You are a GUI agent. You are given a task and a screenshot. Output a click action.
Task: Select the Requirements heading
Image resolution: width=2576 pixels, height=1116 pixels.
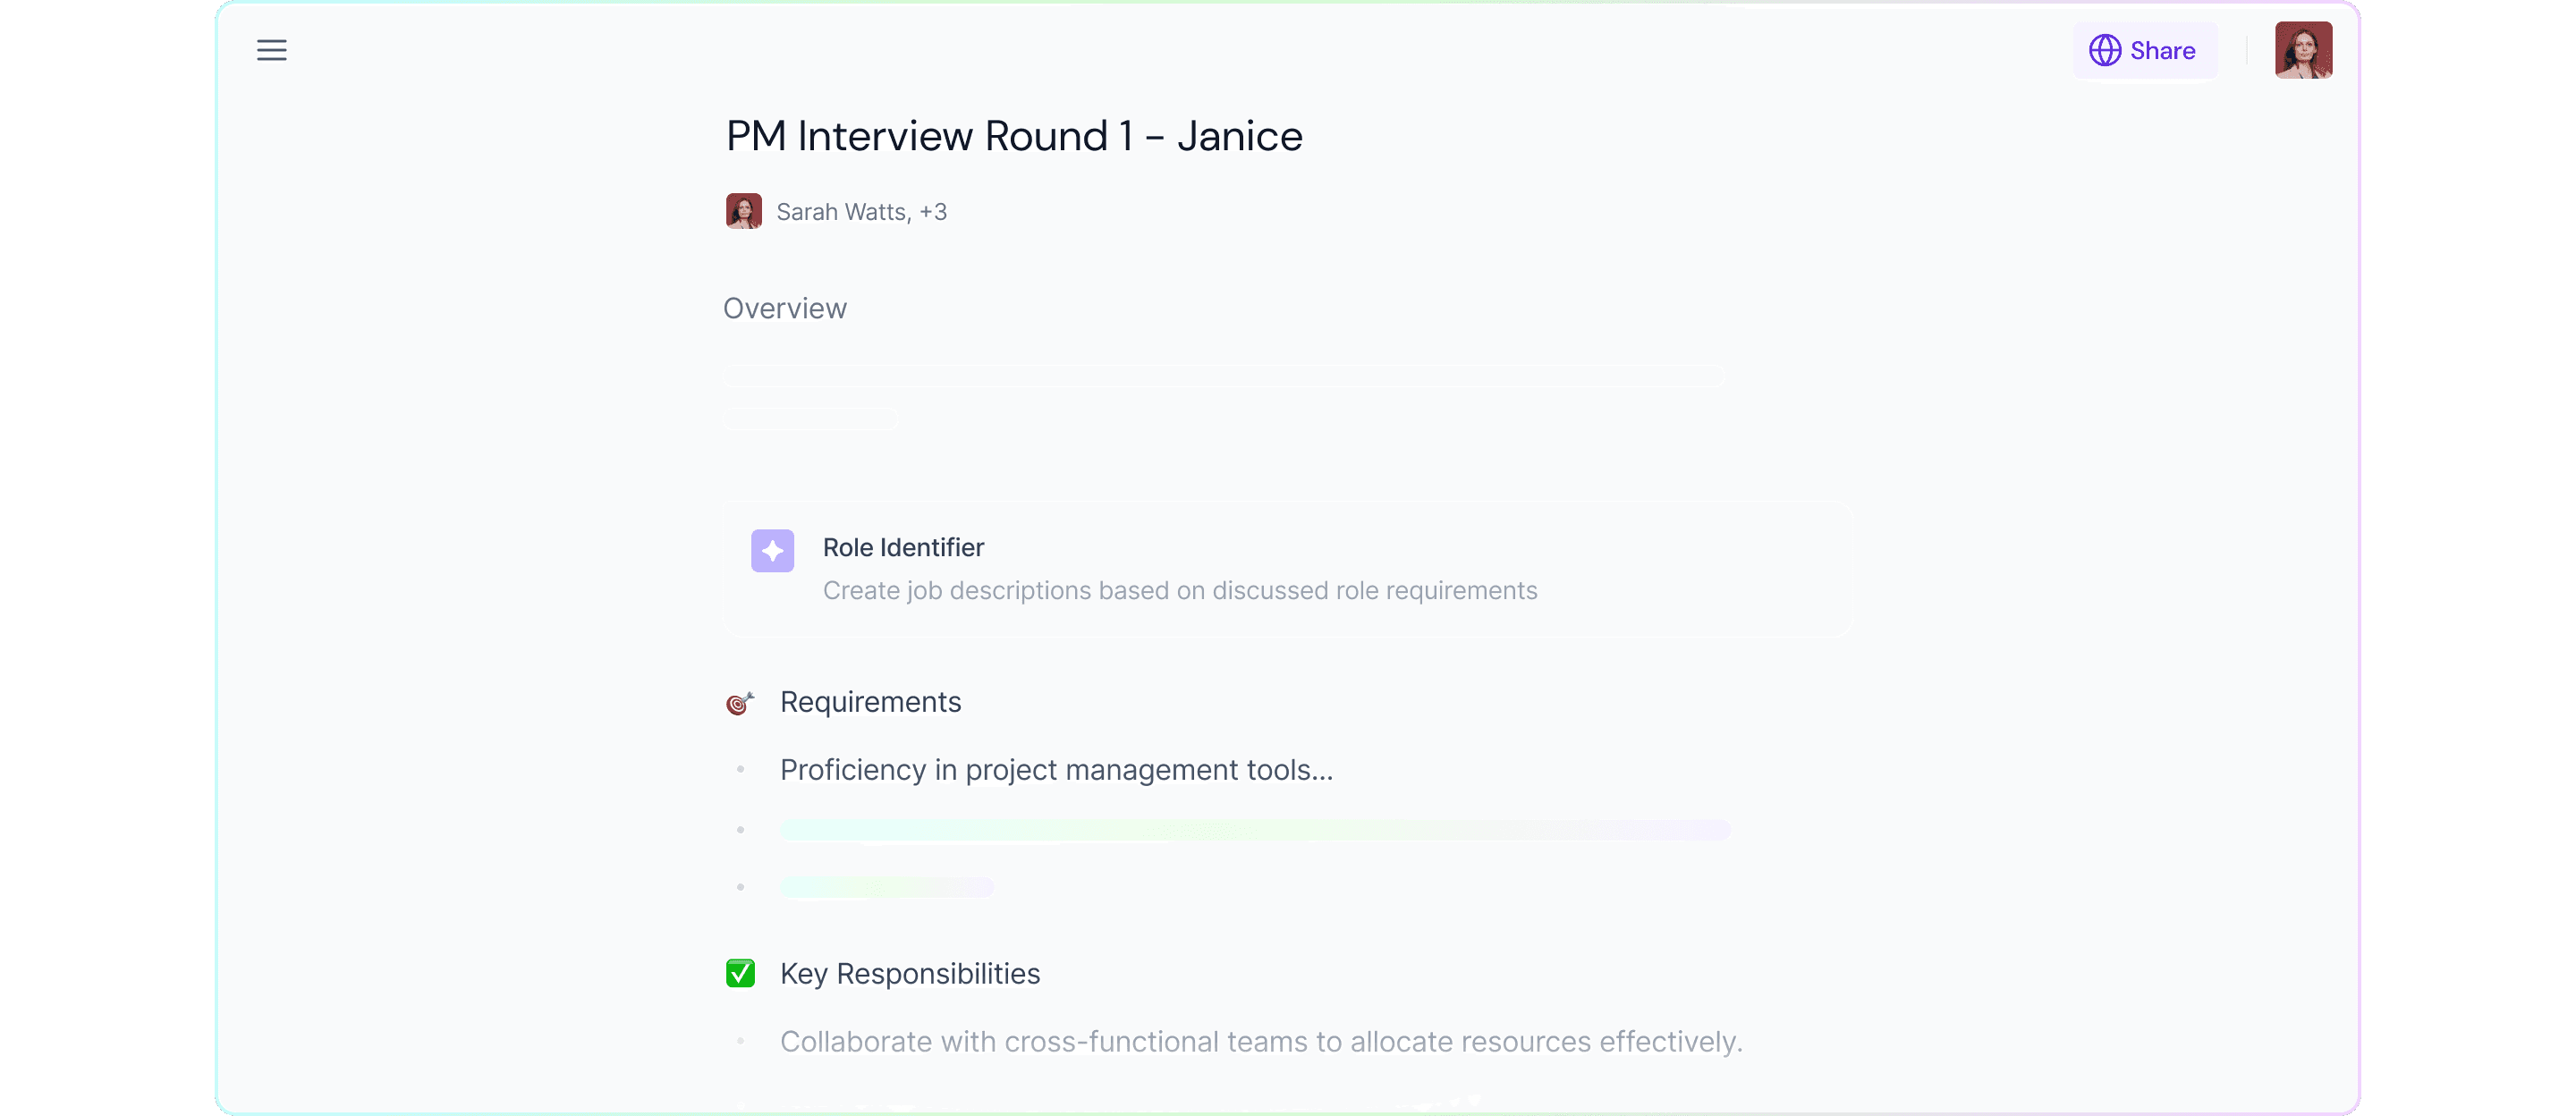[x=870, y=702]
